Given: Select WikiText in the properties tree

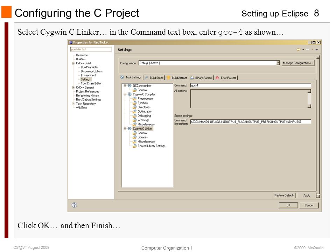Looking at the screenshot, I should 81,108.
